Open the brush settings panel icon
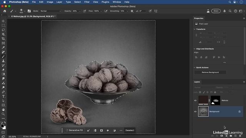This screenshot has width=246, height=138. pos(29,11)
